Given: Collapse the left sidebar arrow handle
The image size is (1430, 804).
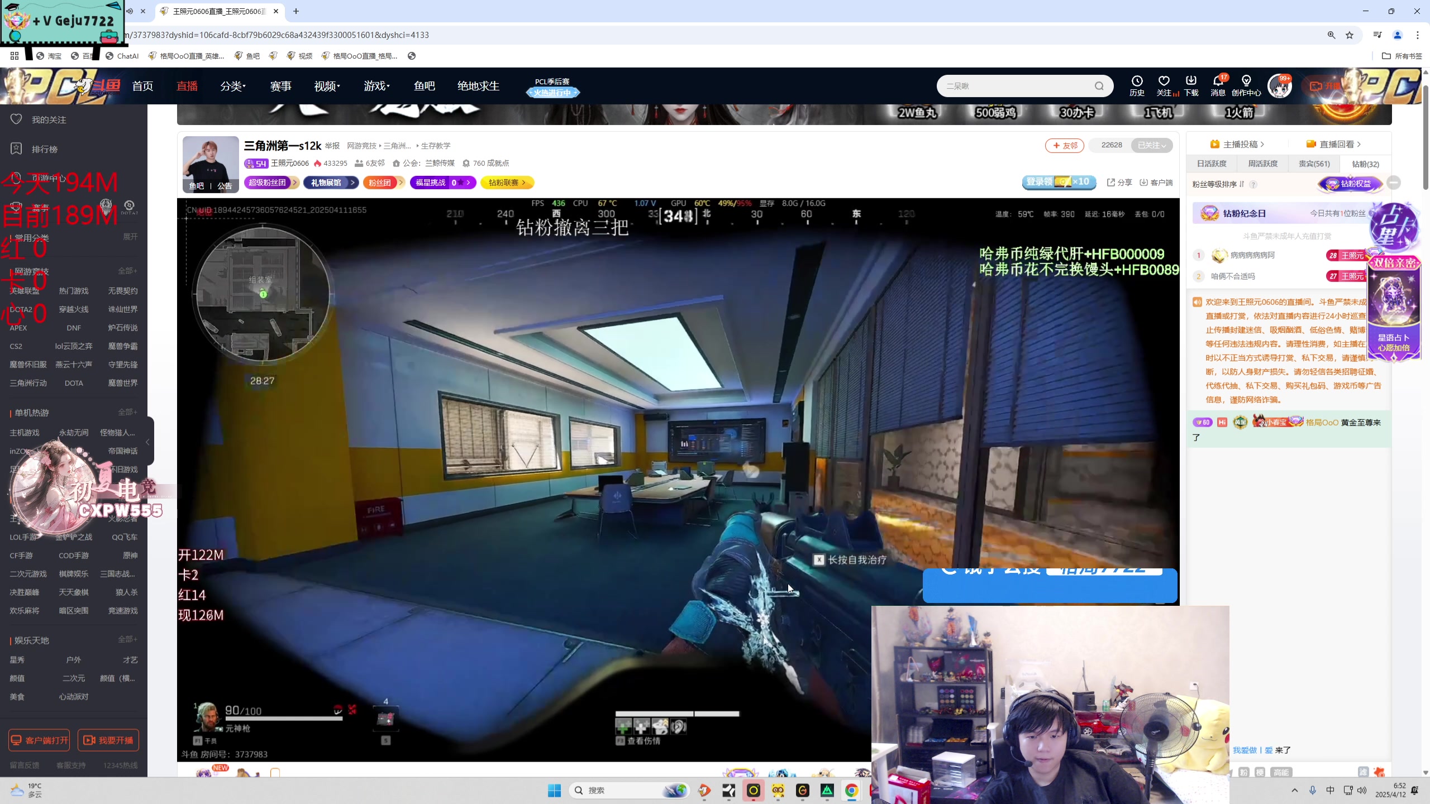Looking at the screenshot, I should pos(148,442).
